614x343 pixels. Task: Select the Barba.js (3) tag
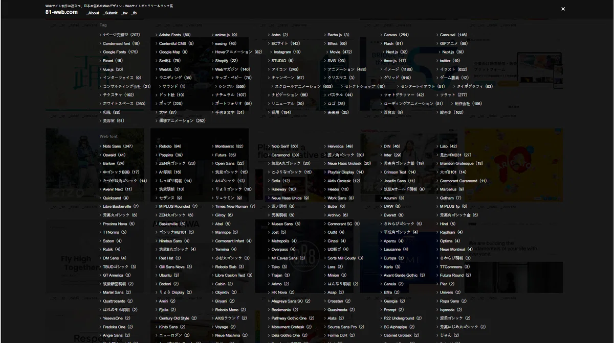click(338, 35)
